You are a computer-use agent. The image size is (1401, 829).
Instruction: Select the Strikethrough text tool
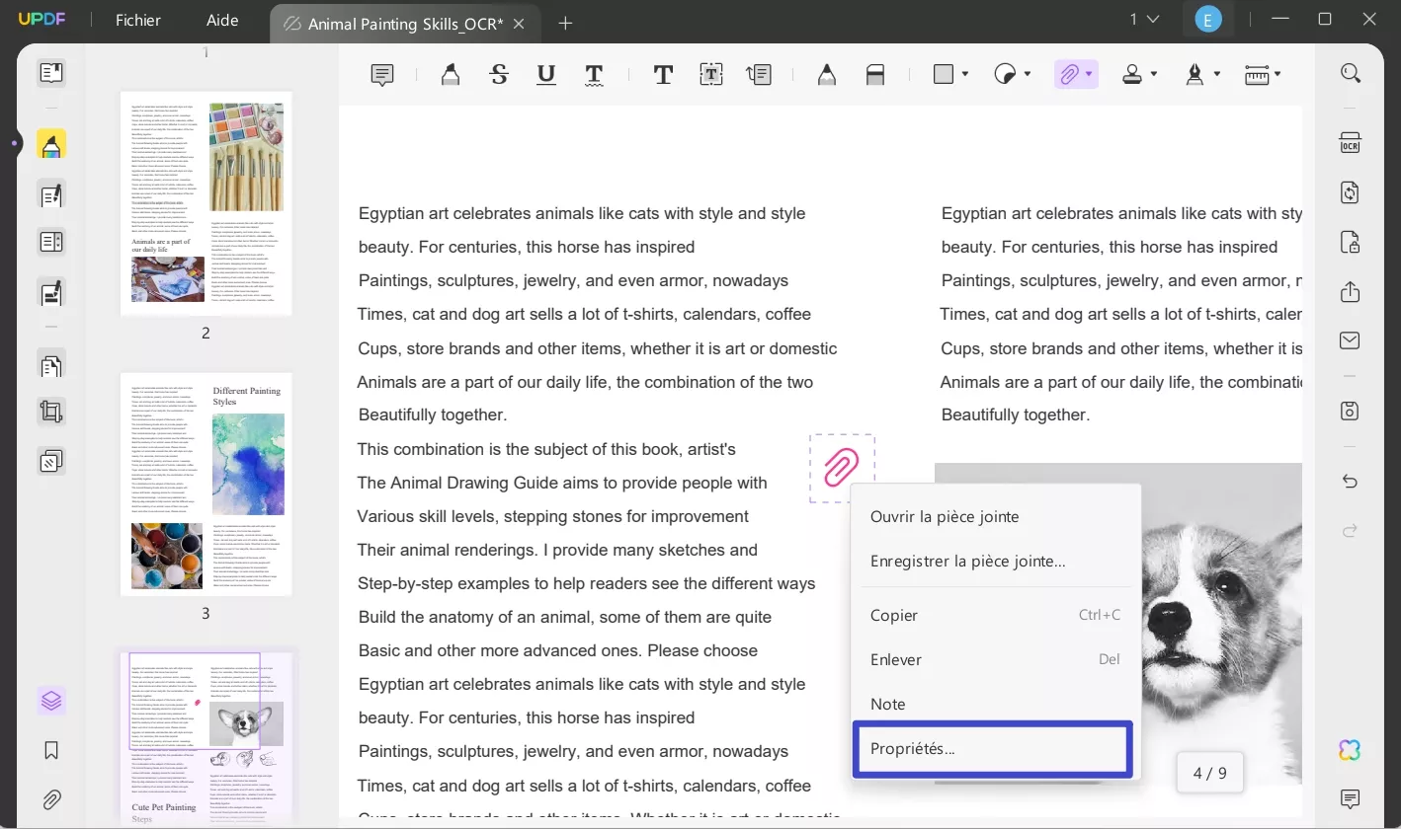click(x=499, y=74)
